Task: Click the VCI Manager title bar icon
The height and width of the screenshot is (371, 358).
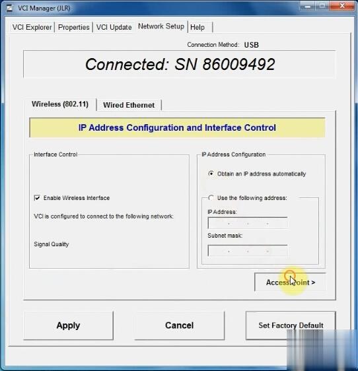Action: 9,8
